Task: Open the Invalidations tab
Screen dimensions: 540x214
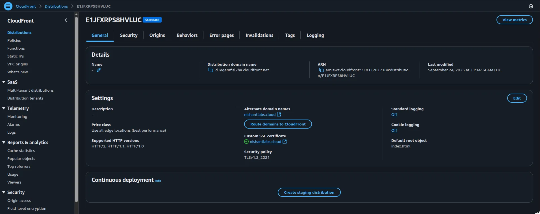Action: [259, 35]
